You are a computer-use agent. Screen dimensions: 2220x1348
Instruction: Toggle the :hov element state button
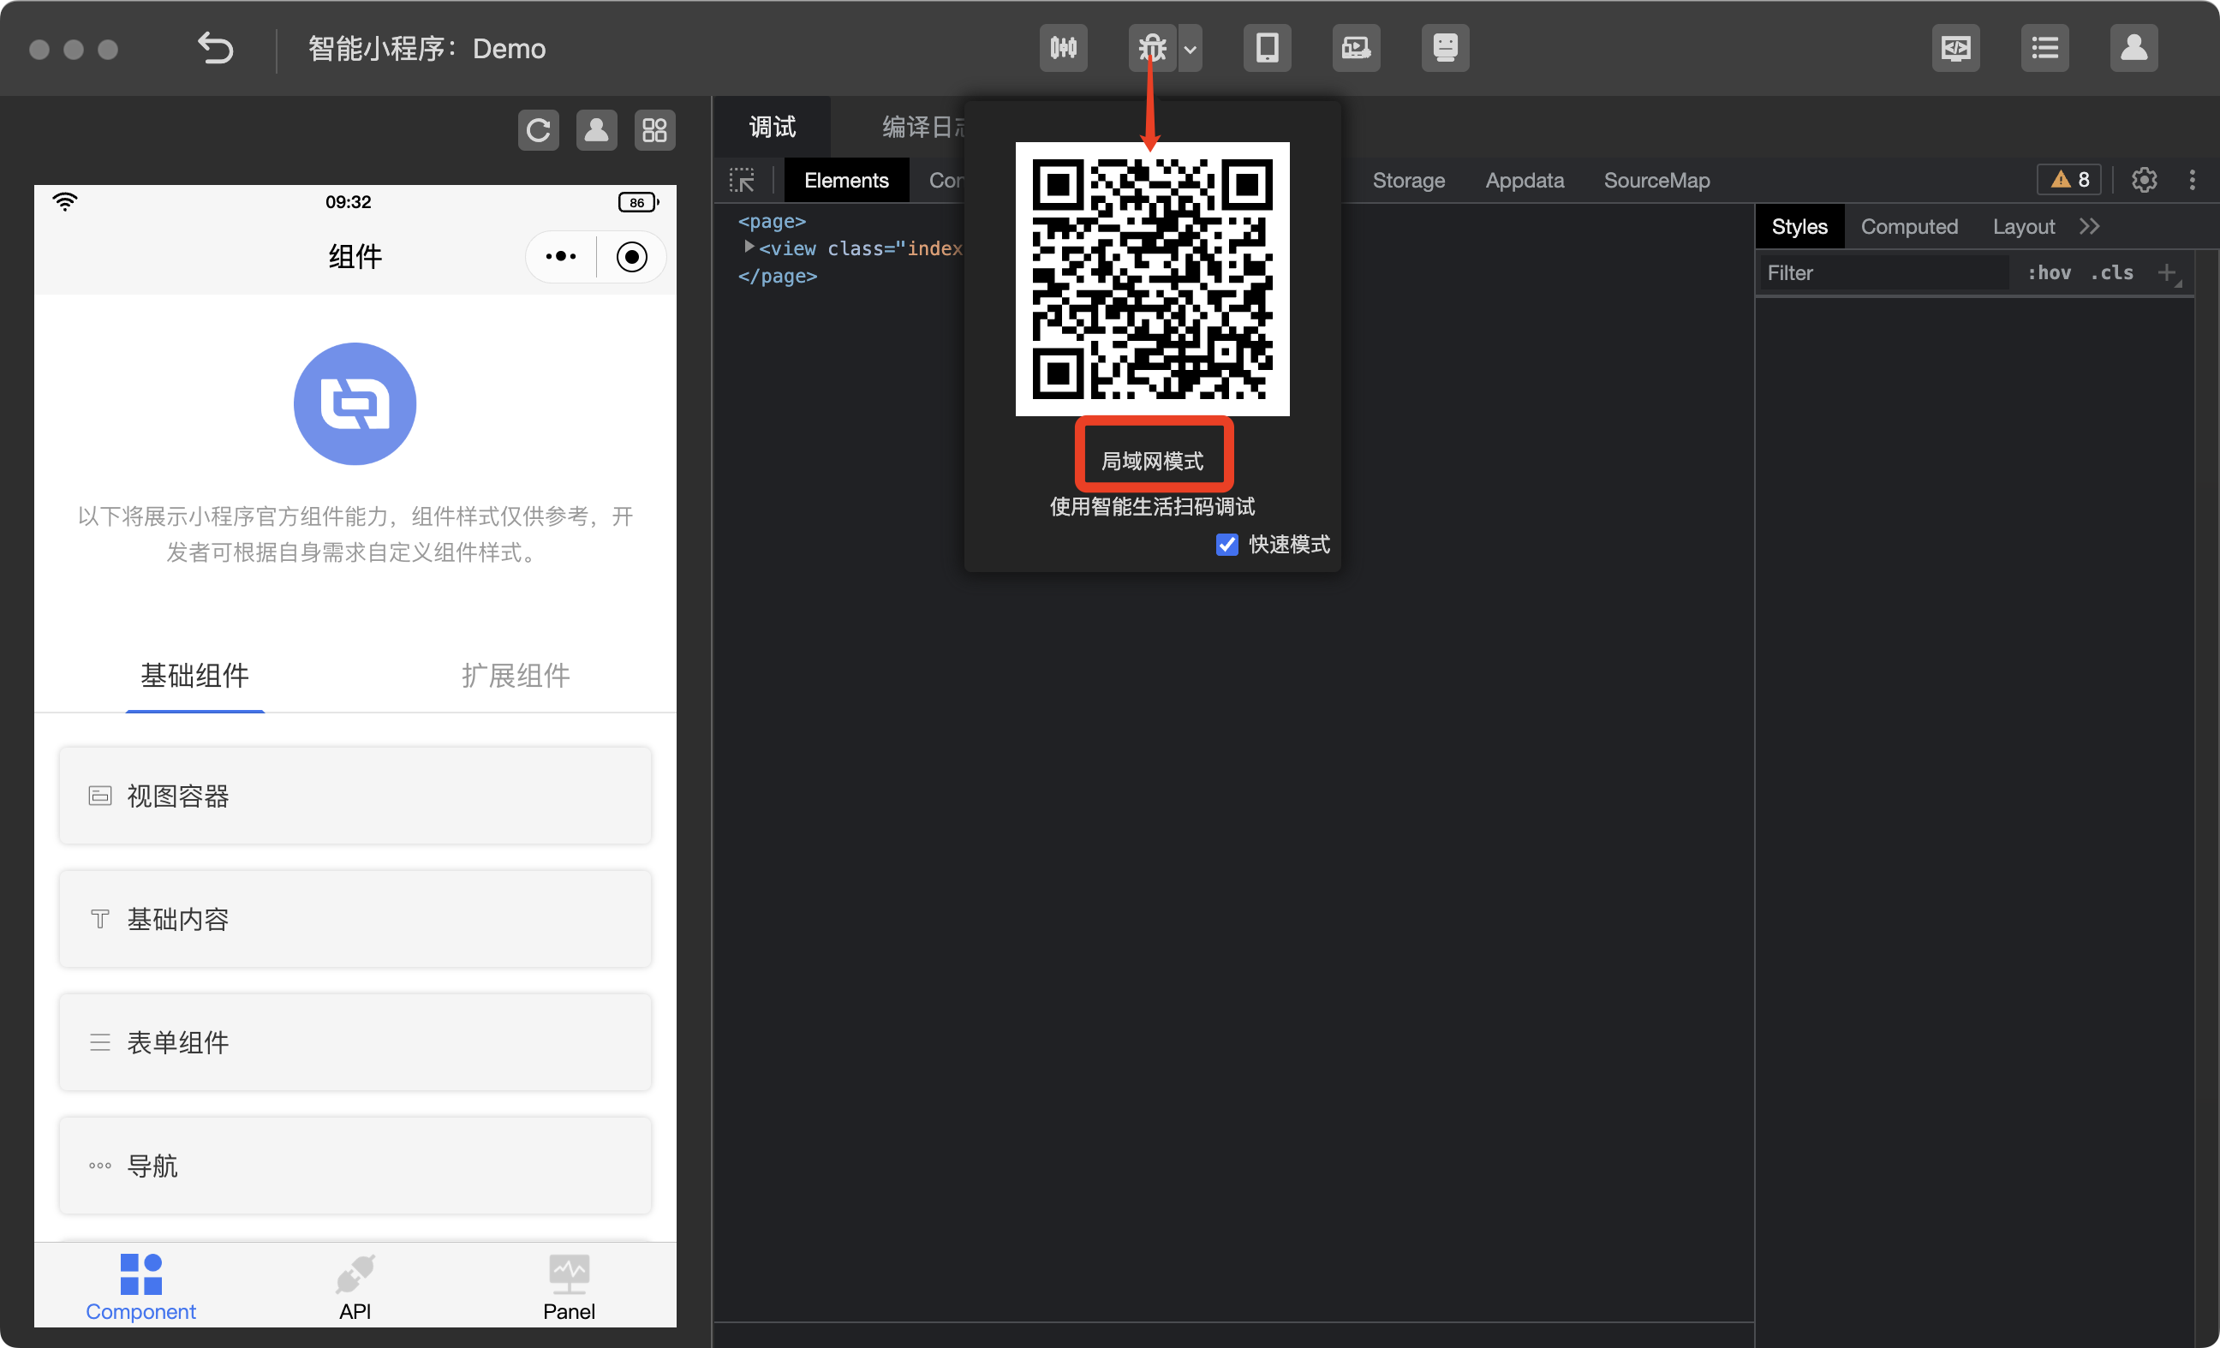point(2049,273)
